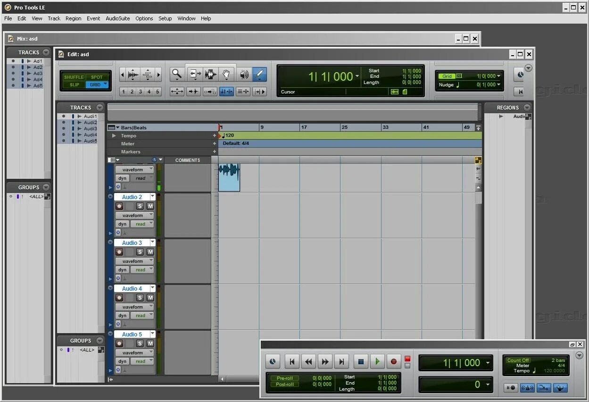
Task: Click the read automation button on Audio 2
Action: point(141,224)
